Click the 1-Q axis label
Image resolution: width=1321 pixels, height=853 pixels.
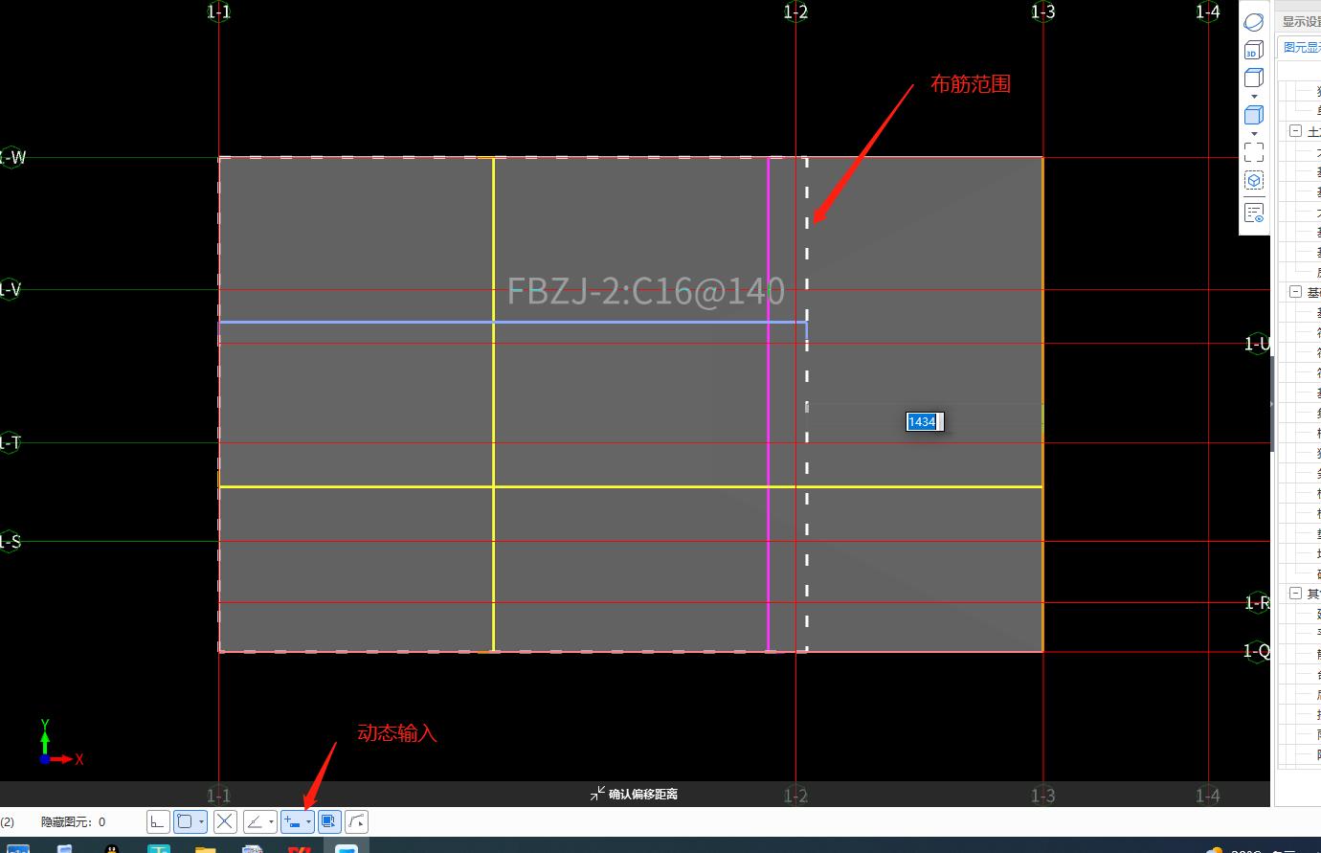1257,651
